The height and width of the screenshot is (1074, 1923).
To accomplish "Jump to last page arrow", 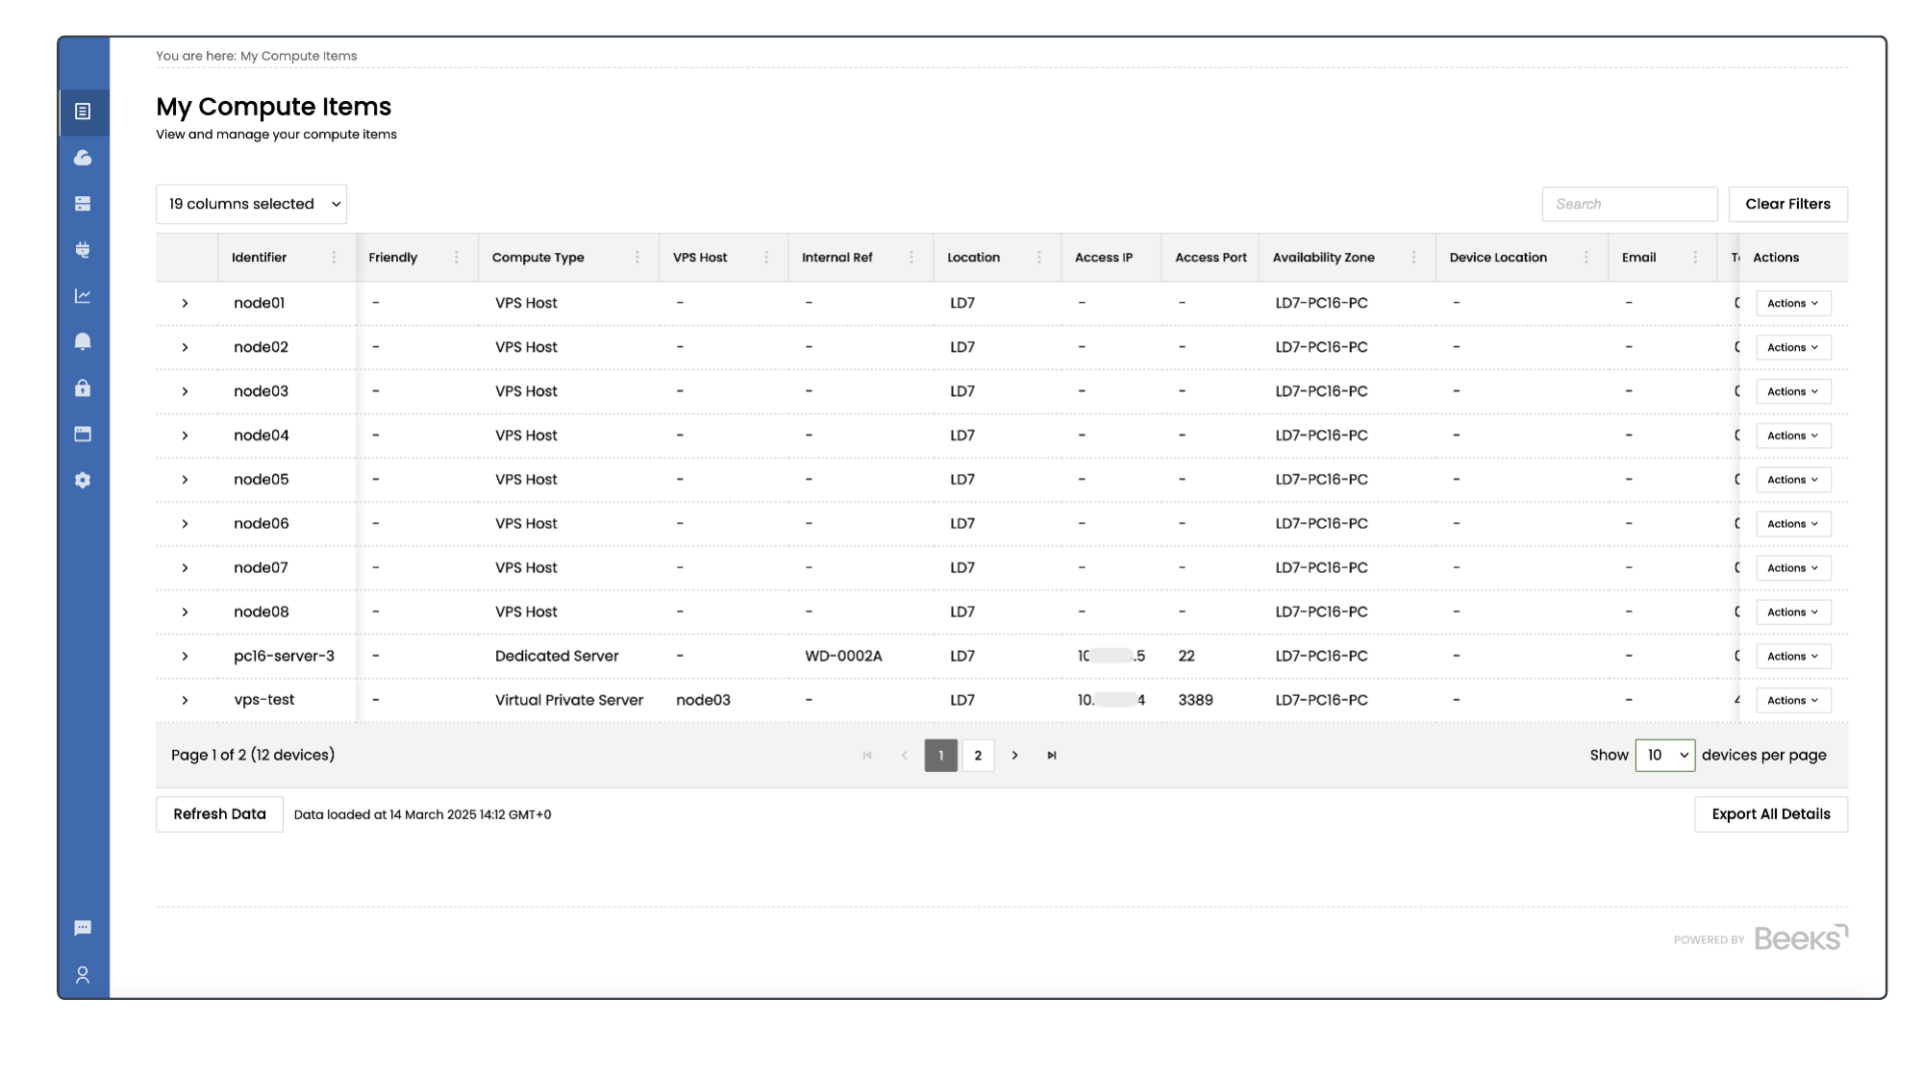I will coord(1052,756).
